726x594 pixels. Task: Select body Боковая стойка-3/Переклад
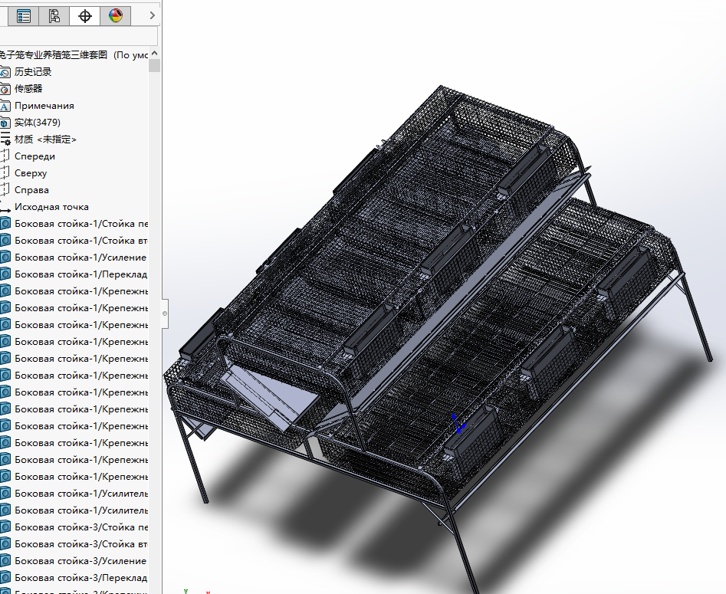pyautogui.click(x=81, y=578)
